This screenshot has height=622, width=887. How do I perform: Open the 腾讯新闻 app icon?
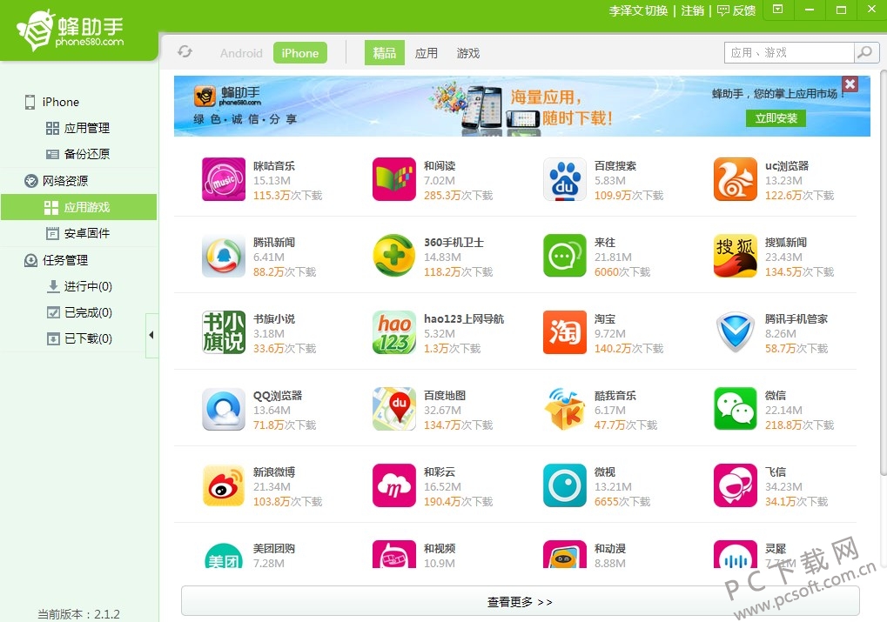(x=224, y=256)
